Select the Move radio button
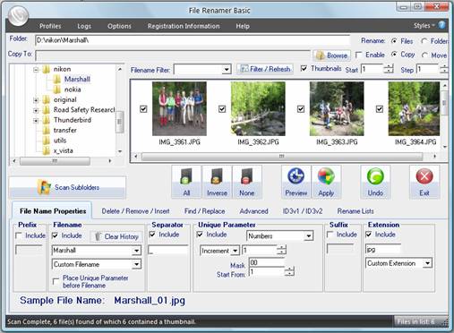The height and width of the screenshot is (333, 454). click(424, 55)
